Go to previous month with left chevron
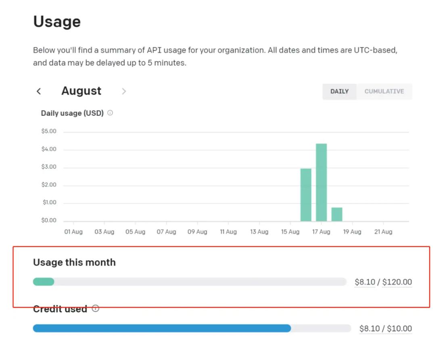This screenshot has width=441, height=341. coord(39,91)
